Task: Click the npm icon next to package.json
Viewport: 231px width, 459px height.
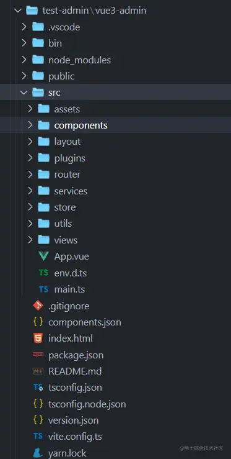Action: (38, 355)
